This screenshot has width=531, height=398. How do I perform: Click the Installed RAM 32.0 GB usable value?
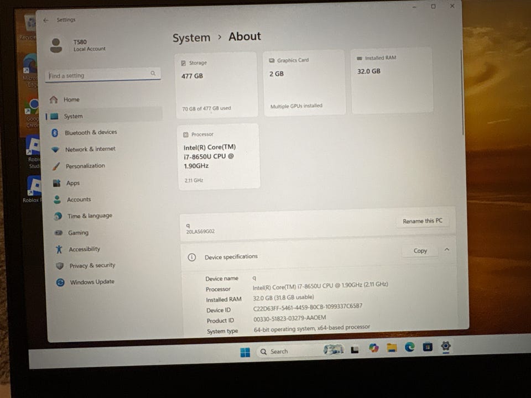(x=283, y=297)
